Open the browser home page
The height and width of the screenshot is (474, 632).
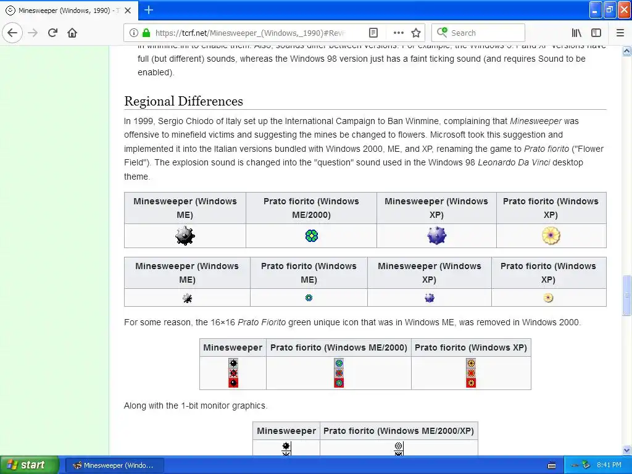click(x=72, y=33)
